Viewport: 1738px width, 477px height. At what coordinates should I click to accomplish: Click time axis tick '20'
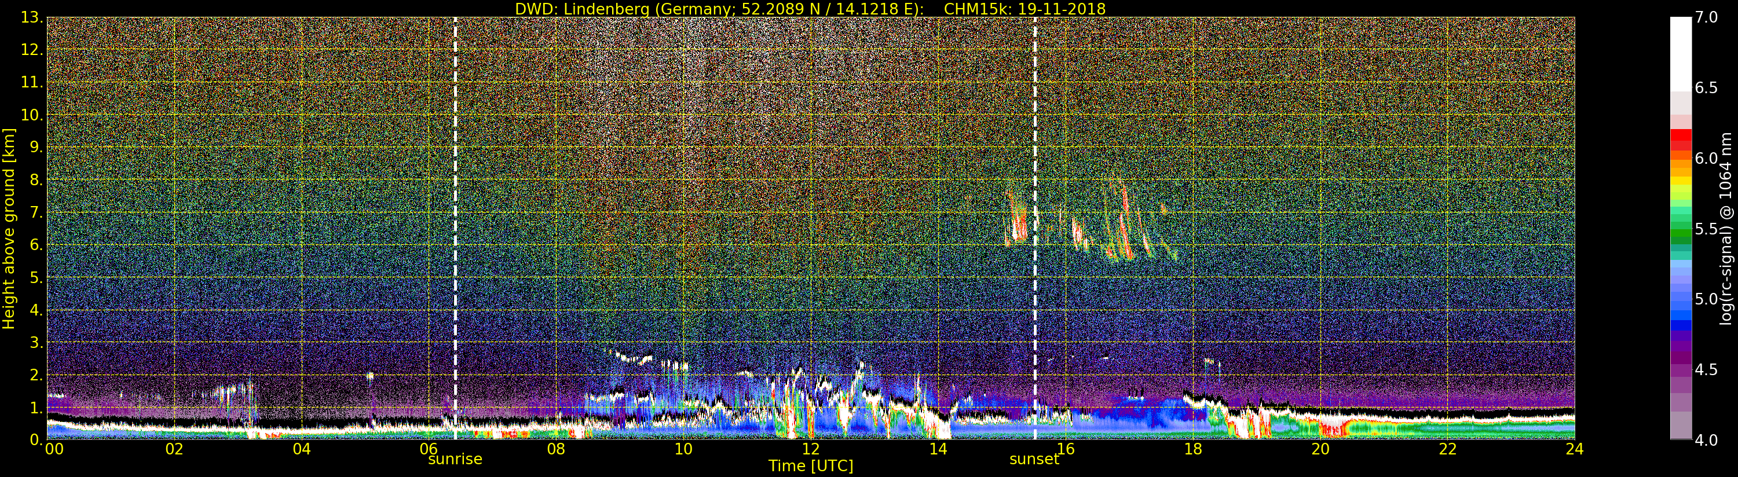(1320, 449)
